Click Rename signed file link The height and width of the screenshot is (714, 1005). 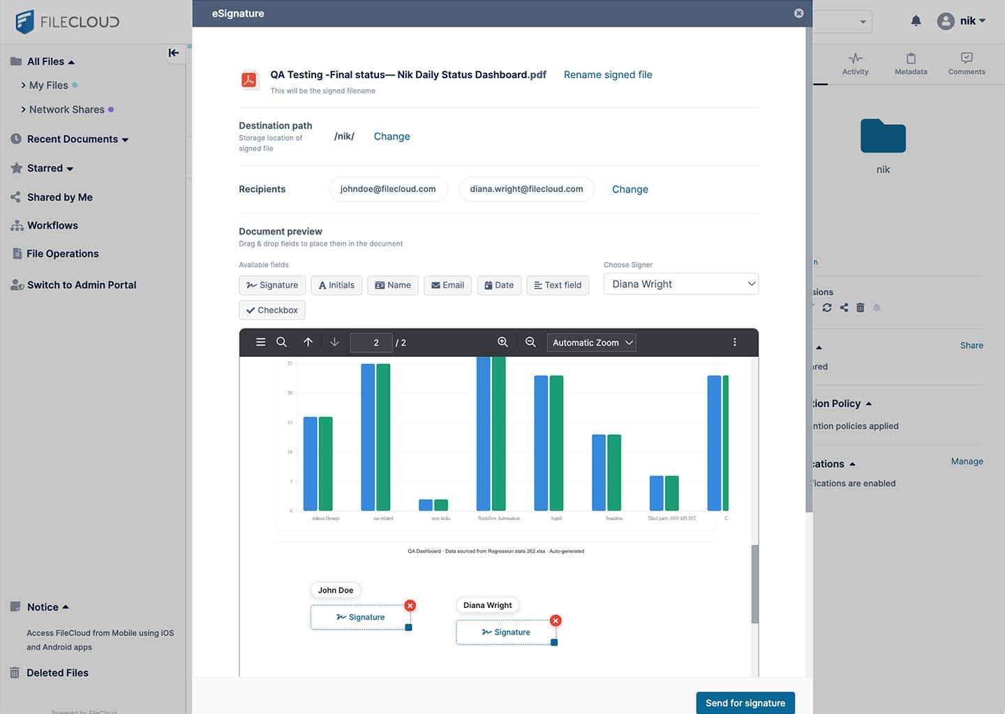[x=608, y=75]
